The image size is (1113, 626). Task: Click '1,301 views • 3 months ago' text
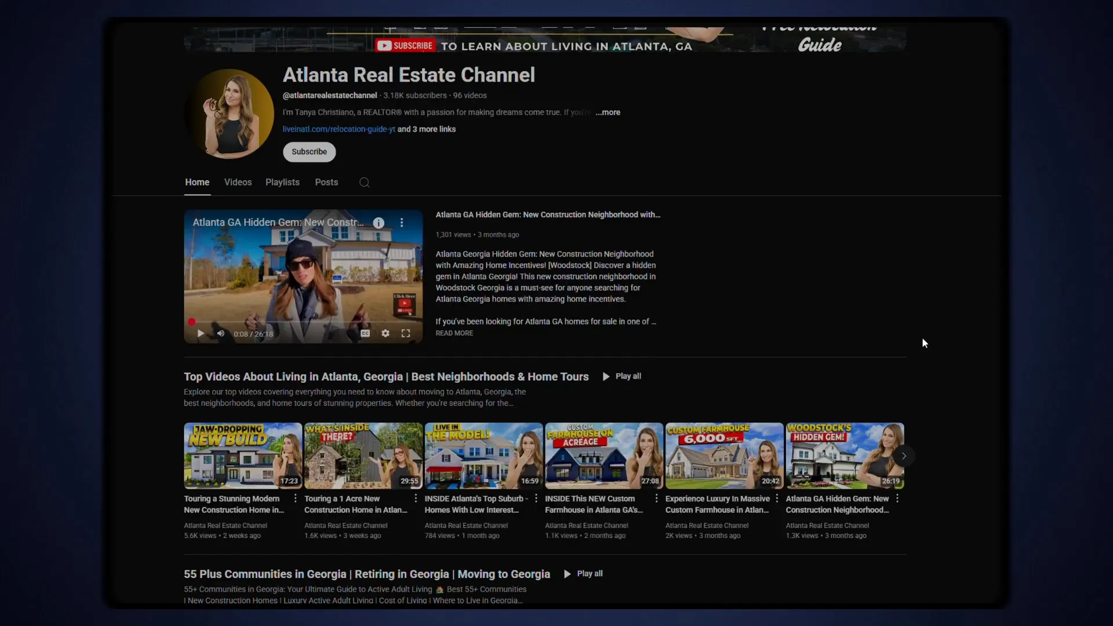477,235
